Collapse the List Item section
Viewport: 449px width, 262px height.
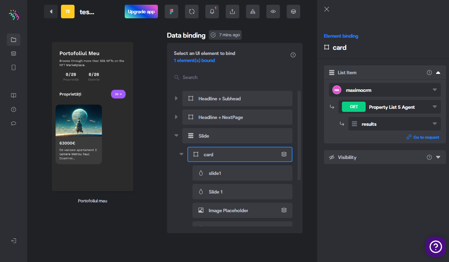438,73
